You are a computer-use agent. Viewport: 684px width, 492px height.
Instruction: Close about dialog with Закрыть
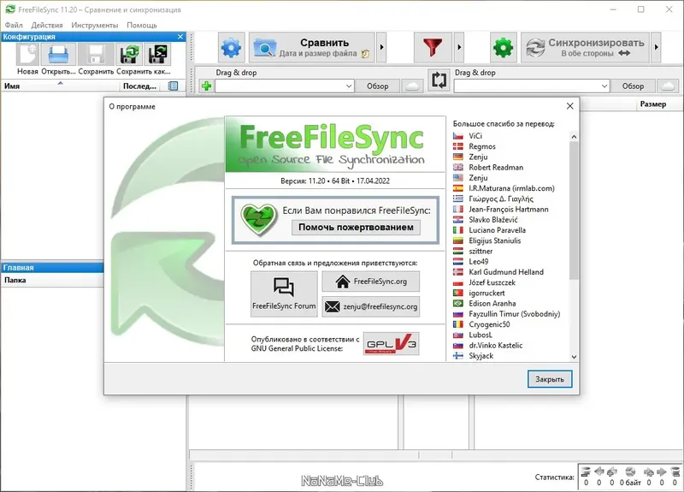[x=550, y=379]
